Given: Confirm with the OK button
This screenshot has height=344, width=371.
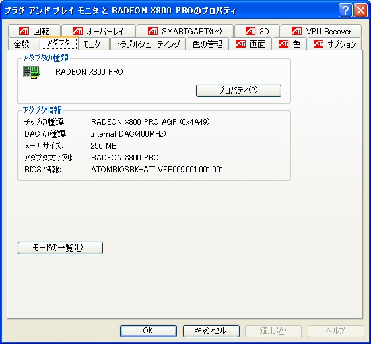Looking at the screenshot, I should [149, 331].
